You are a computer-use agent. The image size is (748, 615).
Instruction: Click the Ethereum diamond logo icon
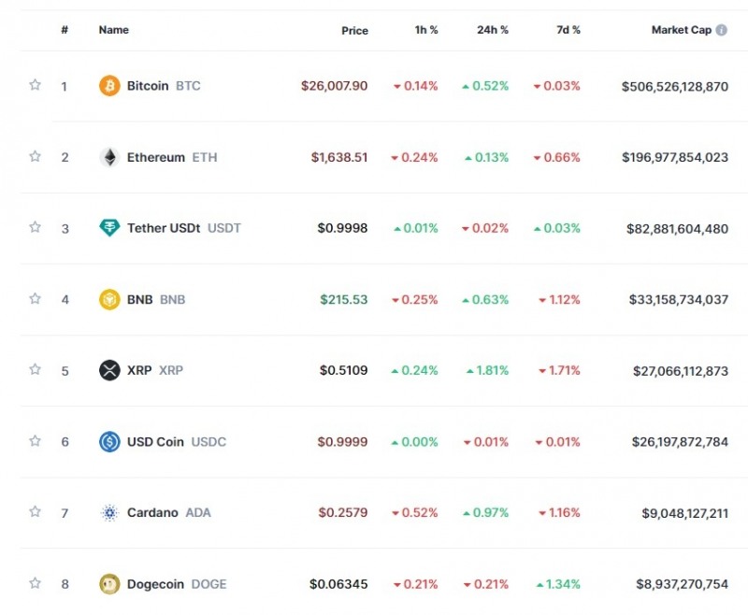tap(109, 157)
